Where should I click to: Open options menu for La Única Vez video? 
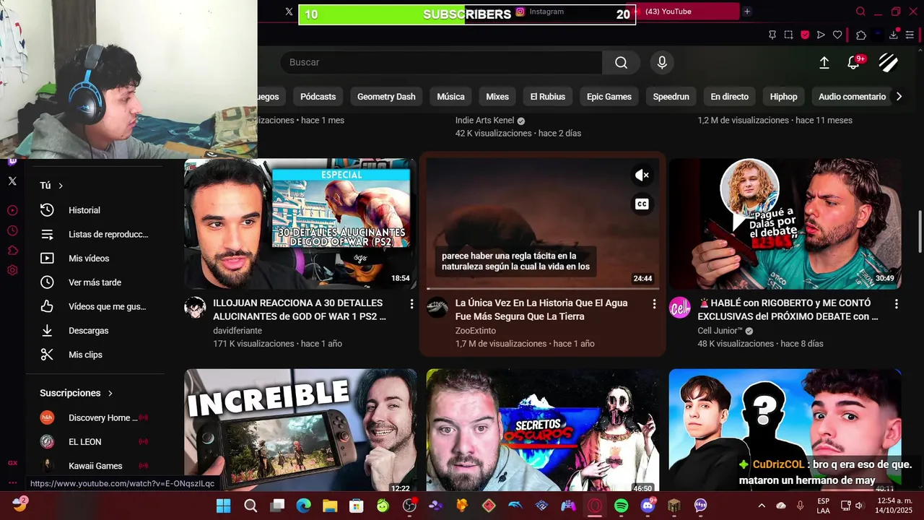(x=654, y=304)
